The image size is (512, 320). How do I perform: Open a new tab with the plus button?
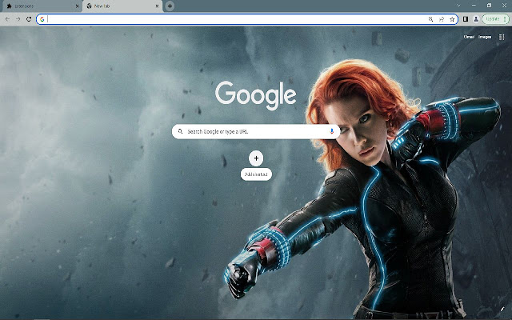pos(170,6)
